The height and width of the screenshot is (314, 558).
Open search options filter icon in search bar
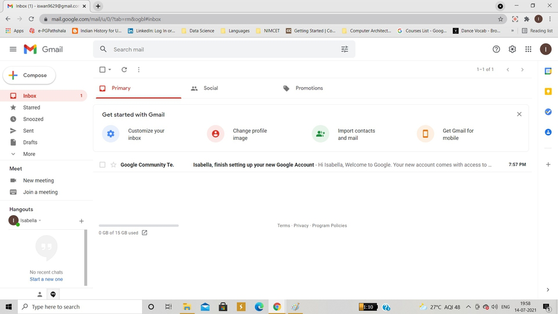(345, 49)
